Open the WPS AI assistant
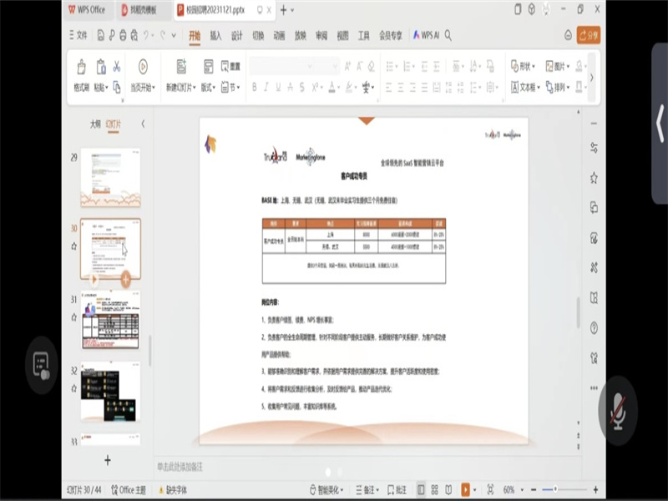The width and height of the screenshot is (668, 501). [424, 36]
